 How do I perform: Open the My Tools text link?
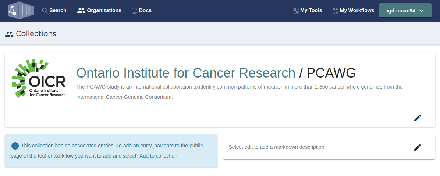coord(311,11)
